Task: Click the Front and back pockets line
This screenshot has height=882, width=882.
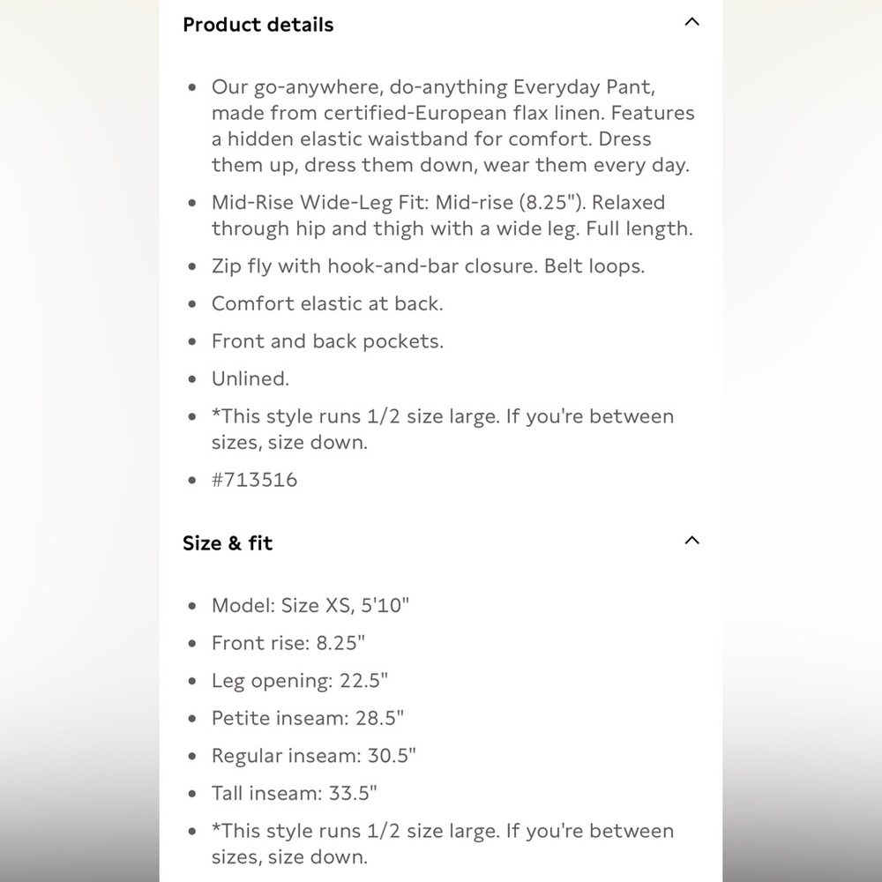Action: coord(327,341)
